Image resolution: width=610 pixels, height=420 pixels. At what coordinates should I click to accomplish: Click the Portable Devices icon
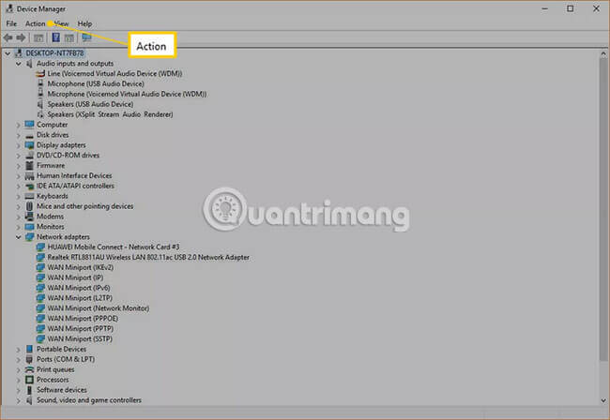(29, 349)
